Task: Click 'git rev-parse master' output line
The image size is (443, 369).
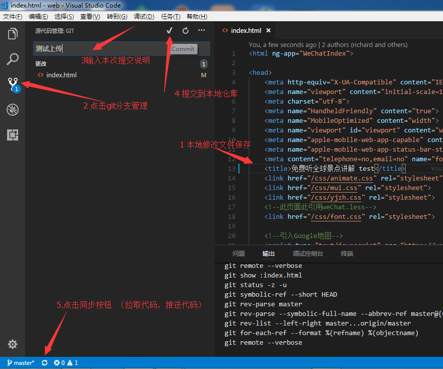Action: tap(263, 304)
